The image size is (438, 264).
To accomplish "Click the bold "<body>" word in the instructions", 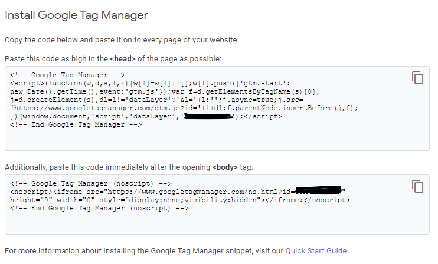I will tap(227, 167).
